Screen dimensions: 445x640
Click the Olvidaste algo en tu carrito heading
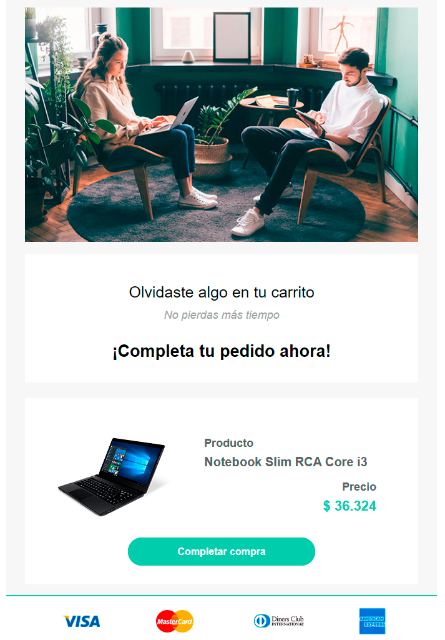pos(222,292)
